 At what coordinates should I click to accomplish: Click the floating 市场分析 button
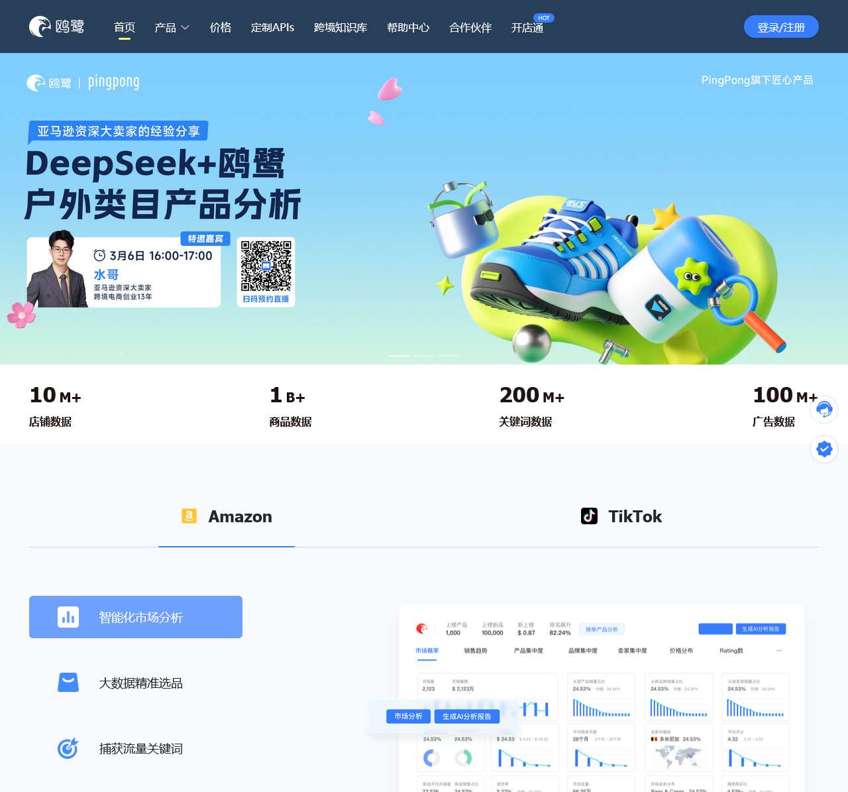tap(408, 716)
